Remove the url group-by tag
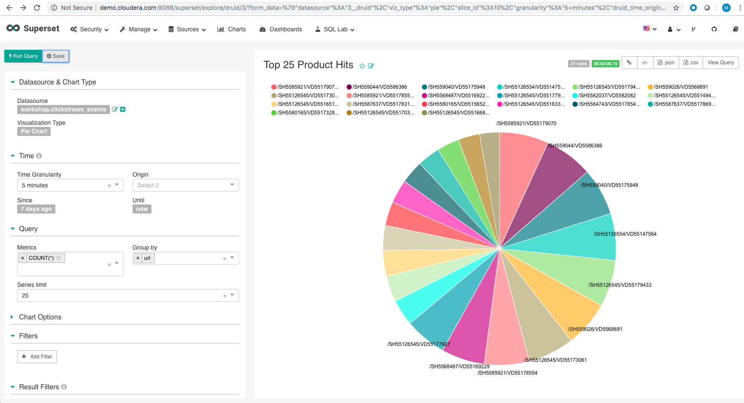The image size is (744, 403). (138, 258)
